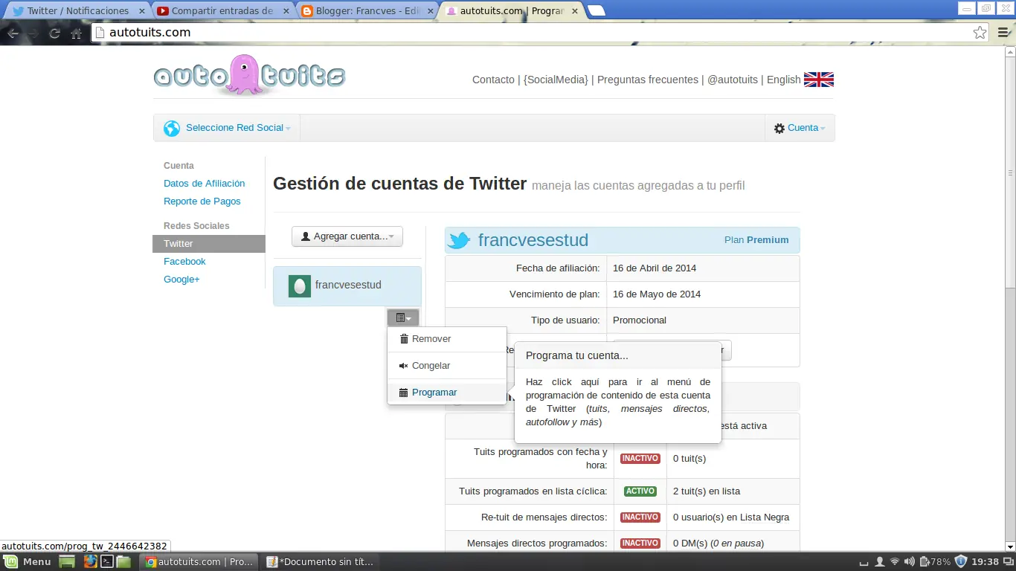
Task: Open the Agregar cuenta dropdown
Action: click(347, 236)
